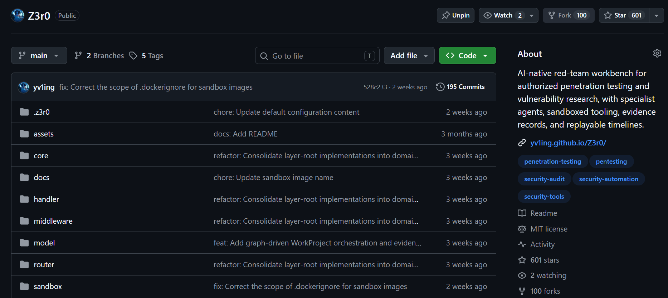Click the assets folder icon
The image size is (668, 298).
point(24,134)
